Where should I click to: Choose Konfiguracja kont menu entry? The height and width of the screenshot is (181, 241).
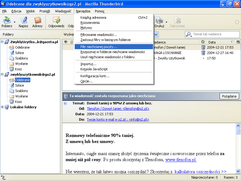click(x=114, y=76)
